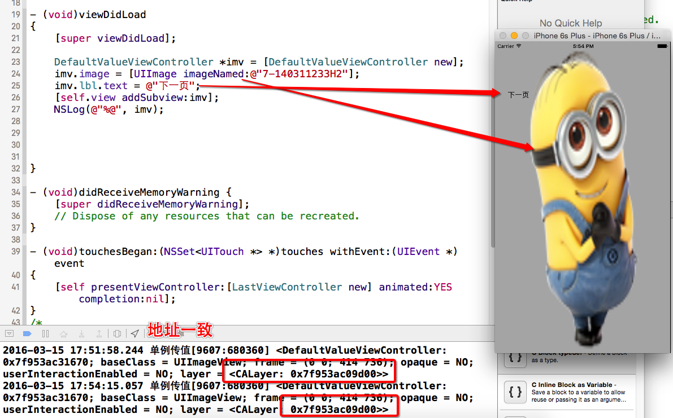Screen dimensions: 673x418
Task: Click line number 27 in the gutter
Action: (x=15, y=109)
